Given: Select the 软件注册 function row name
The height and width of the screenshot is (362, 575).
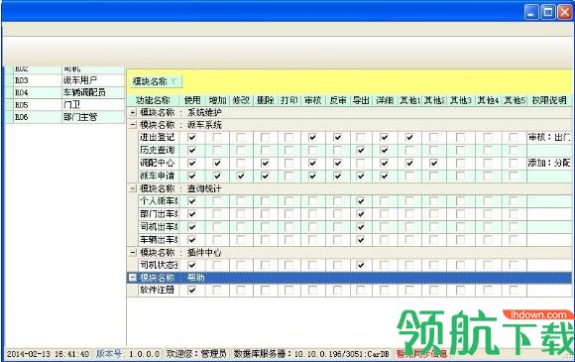Looking at the screenshot, I should (x=158, y=291).
